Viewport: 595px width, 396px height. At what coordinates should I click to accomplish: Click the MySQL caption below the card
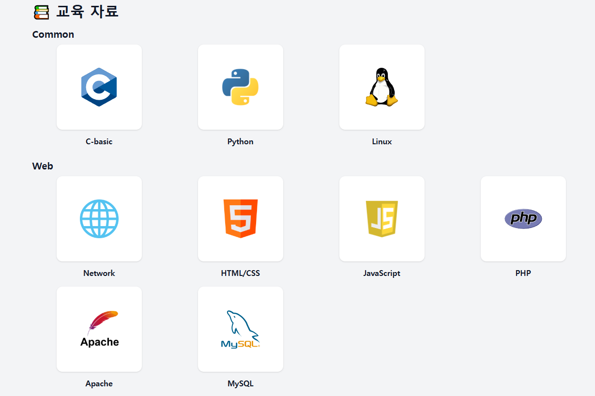241,384
